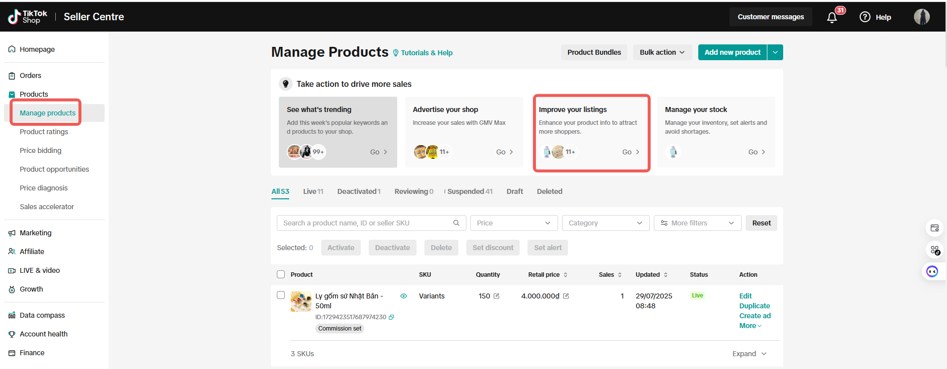The height and width of the screenshot is (369, 947).
Task: Open the user profile avatar
Action: (x=921, y=17)
